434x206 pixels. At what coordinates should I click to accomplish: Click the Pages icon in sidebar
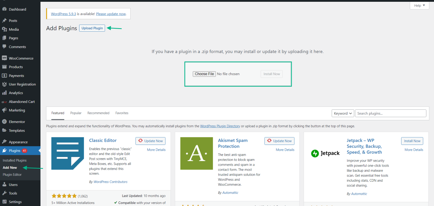click(4, 38)
